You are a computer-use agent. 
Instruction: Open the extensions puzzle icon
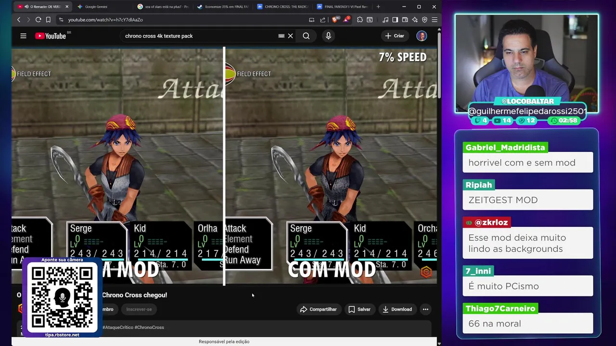tap(359, 20)
